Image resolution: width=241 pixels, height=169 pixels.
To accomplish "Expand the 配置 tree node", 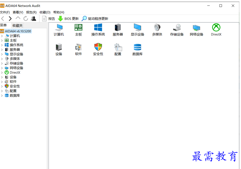I will click(2, 91).
